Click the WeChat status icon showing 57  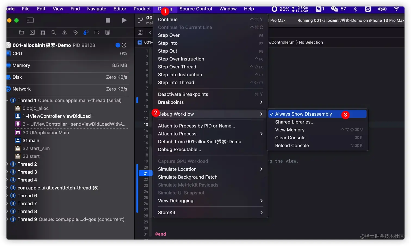[338, 9]
